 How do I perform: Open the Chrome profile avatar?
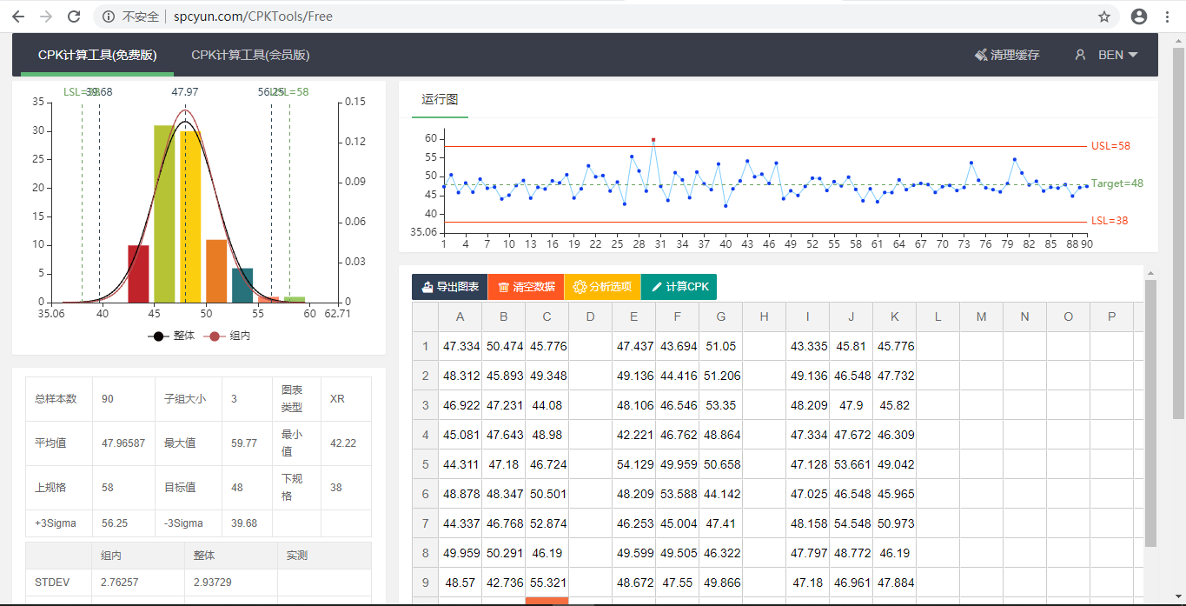[1138, 17]
